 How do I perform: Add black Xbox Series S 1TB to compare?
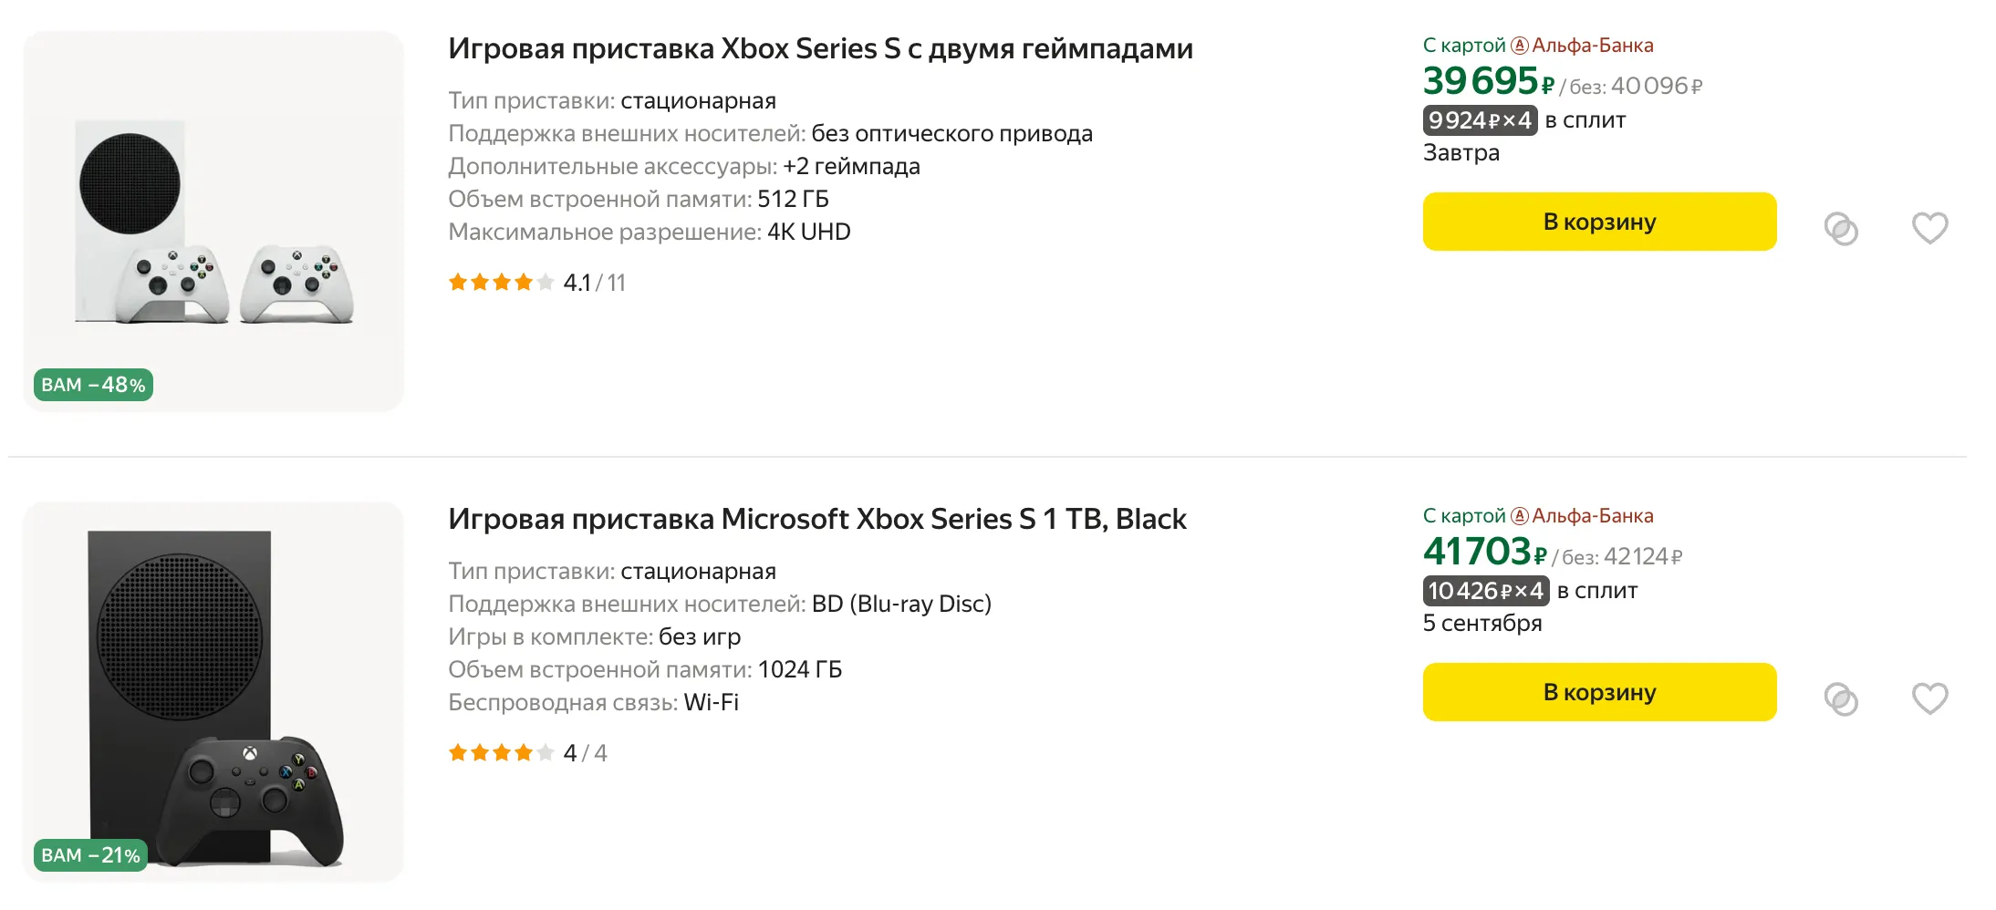coord(1841,699)
